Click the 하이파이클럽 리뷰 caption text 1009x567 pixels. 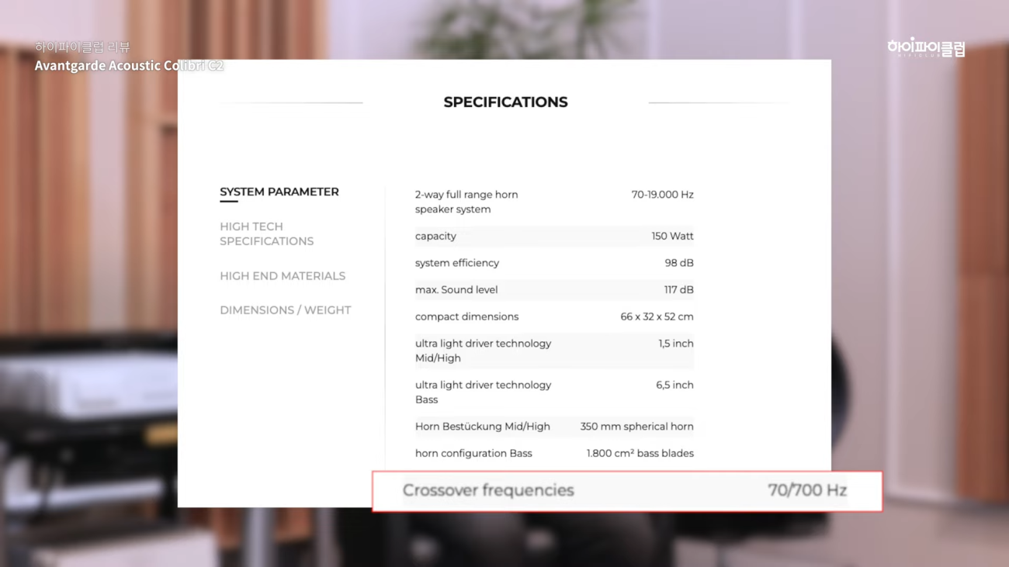(82, 47)
